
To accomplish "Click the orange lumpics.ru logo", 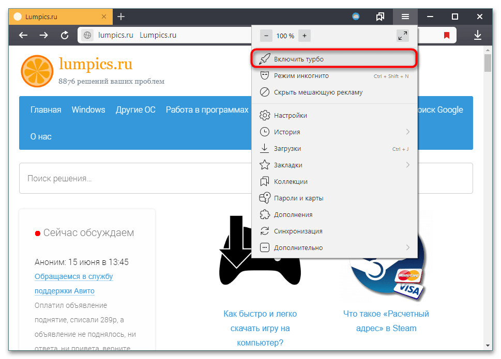I will [x=37, y=71].
